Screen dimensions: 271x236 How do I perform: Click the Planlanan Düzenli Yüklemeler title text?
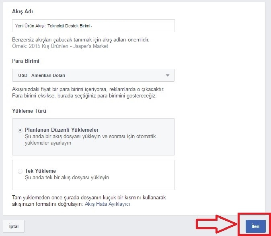coord(62,130)
